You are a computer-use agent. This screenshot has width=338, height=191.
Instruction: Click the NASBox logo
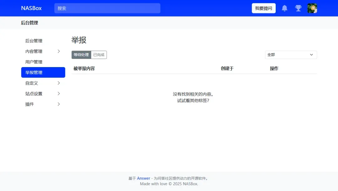point(31,8)
